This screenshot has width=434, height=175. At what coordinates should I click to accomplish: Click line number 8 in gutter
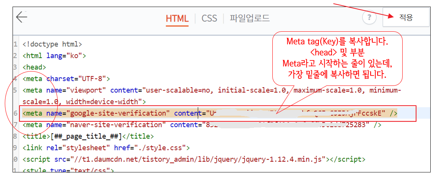coord(16,137)
